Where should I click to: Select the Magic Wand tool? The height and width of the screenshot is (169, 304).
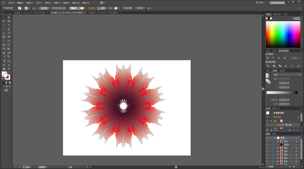click(x=4, y=21)
